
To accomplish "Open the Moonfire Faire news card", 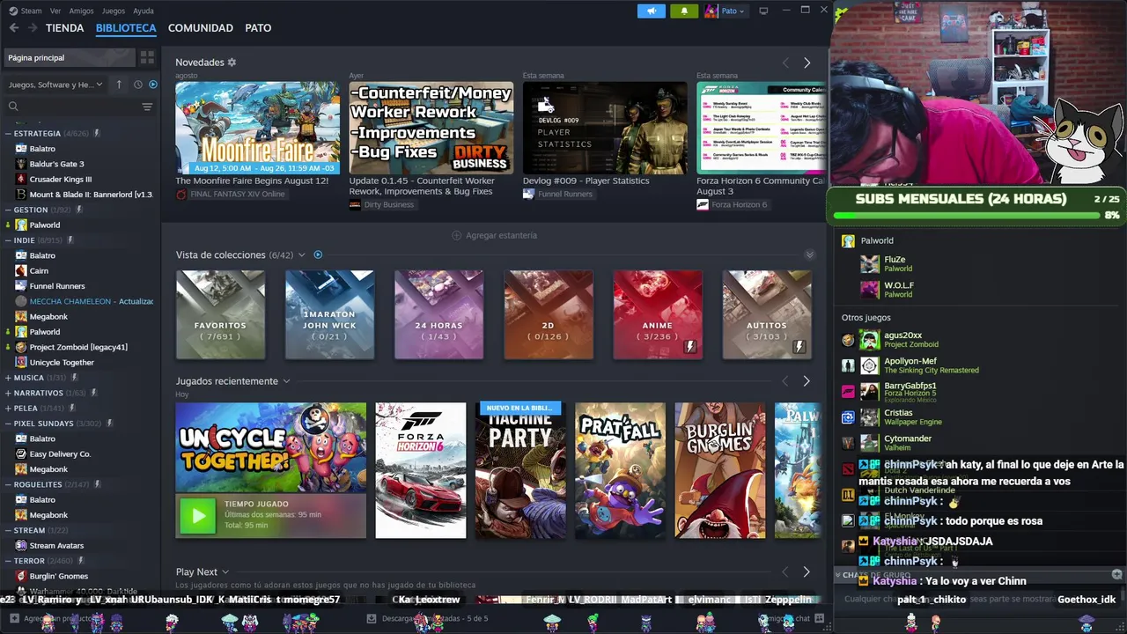I will (257, 128).
